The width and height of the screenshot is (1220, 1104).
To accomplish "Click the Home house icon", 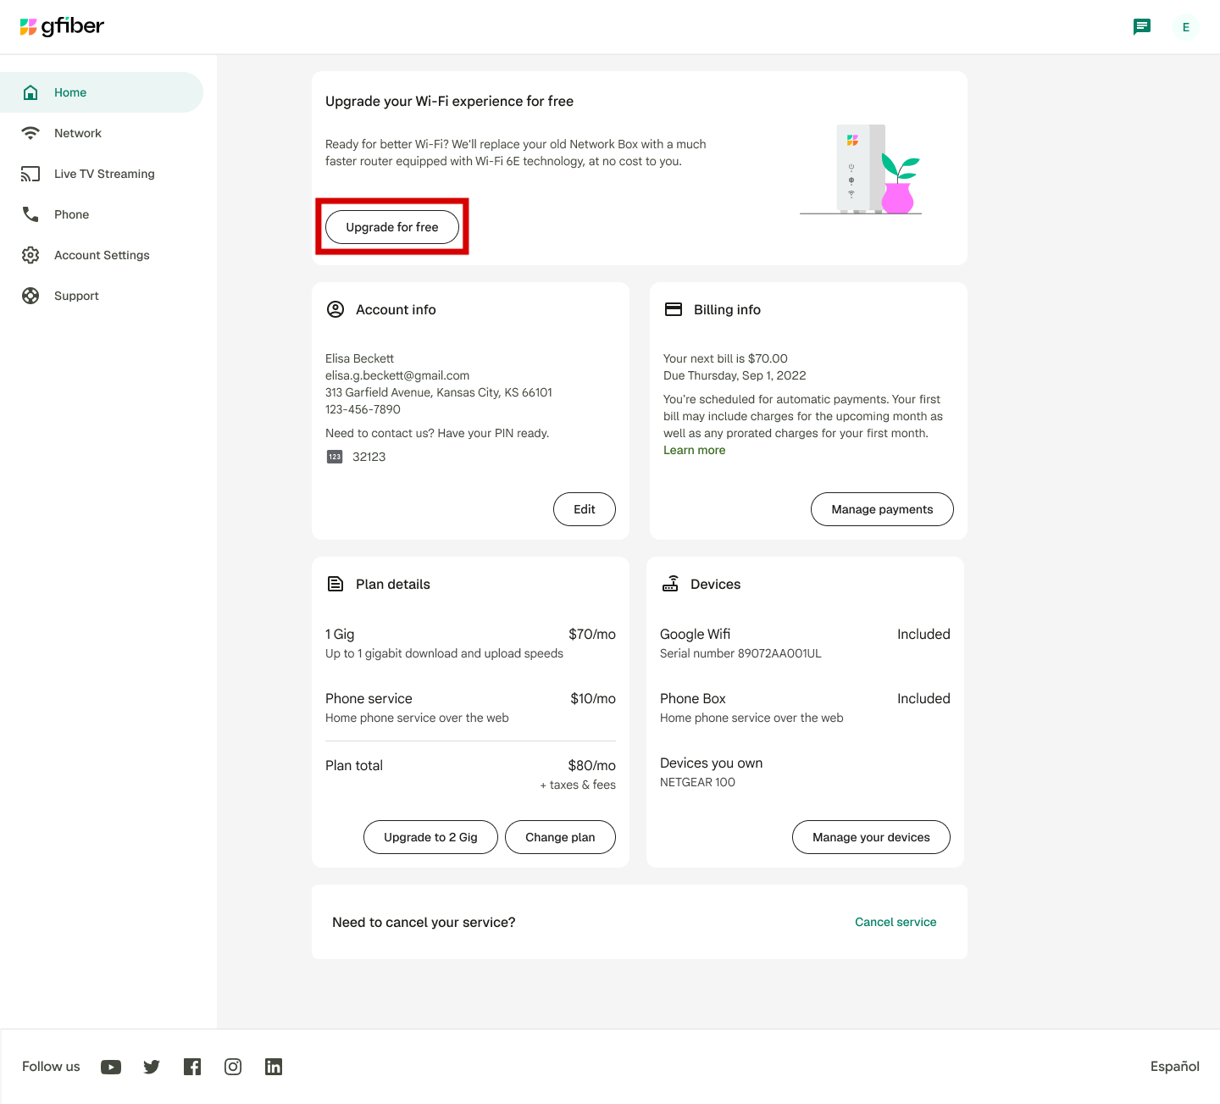I will [30, 92].
